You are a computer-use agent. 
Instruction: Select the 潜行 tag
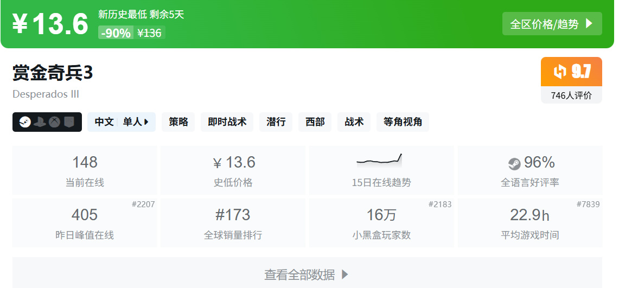point(276,122)
